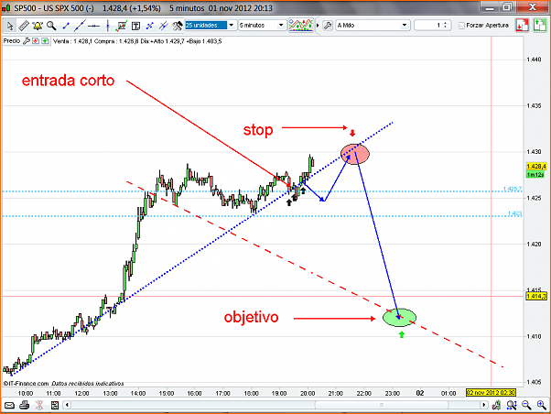Viewport: 551px width, 414px height.
Task: Select the dashed blue Fibonacci tool
Action: point(150,26)
